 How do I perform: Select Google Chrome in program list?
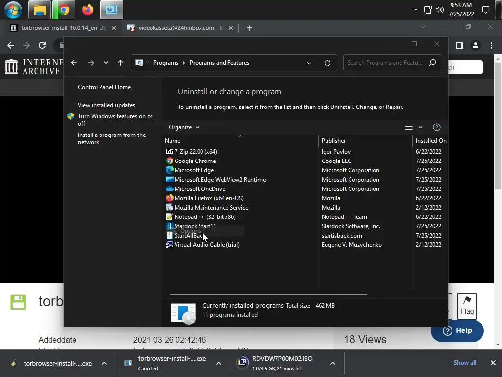tap(195, 161)
